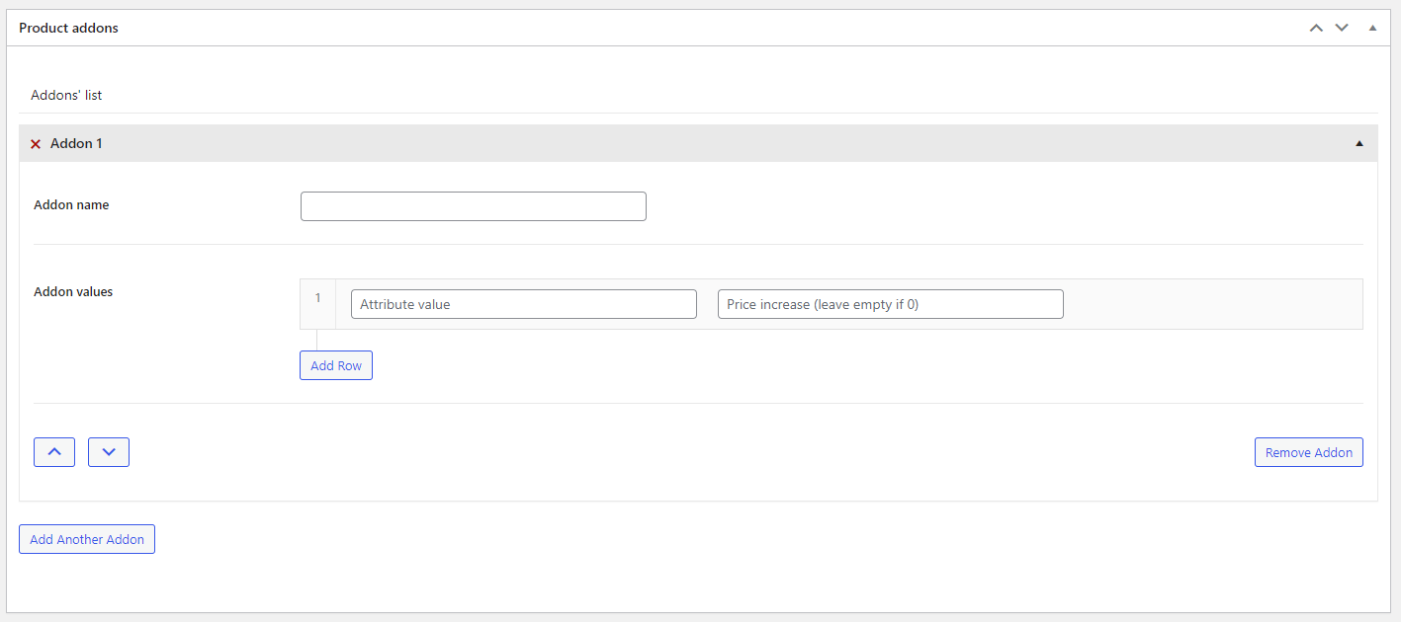Move addon down using chevron button
The width and height of the screenshot is (1401, 622).
point(109,452)
